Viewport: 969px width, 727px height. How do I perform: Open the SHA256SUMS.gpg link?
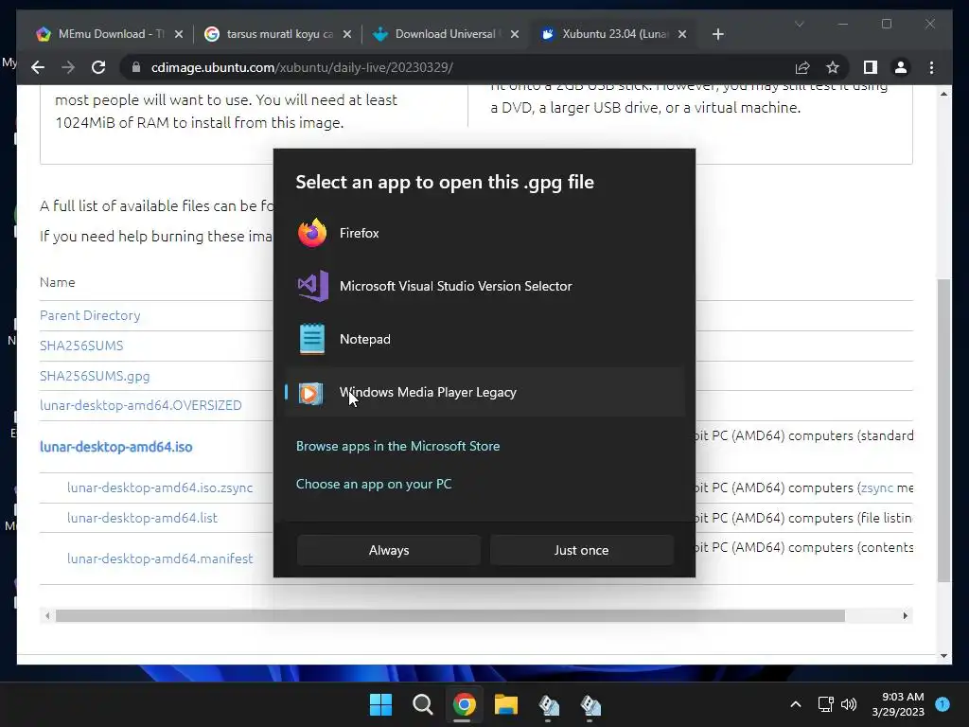pyautogui.click(x=95, y=376)
